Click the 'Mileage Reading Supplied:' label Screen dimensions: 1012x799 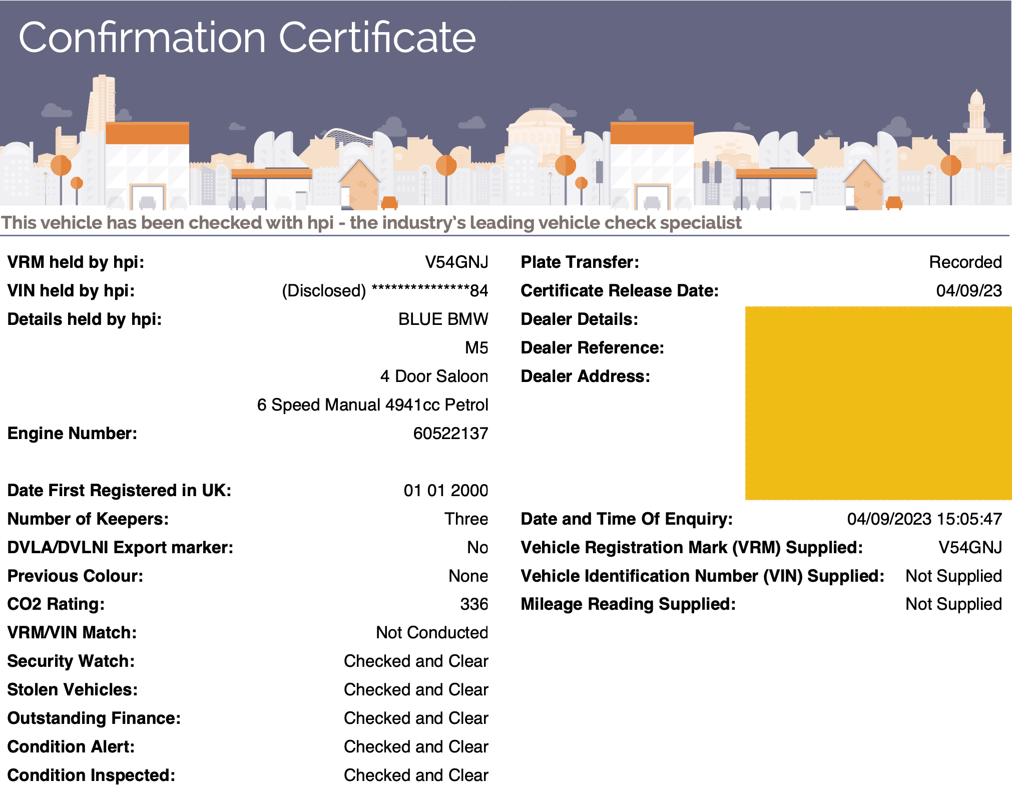(x=628, y=604)
